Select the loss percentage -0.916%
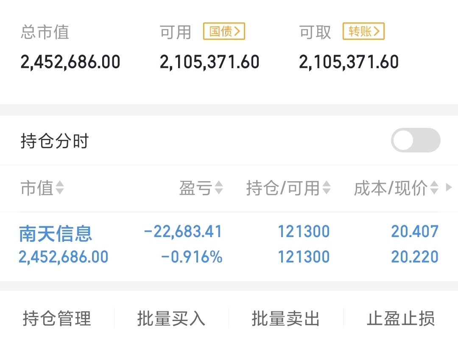This screenshot has height=343, width=458. 192,257
